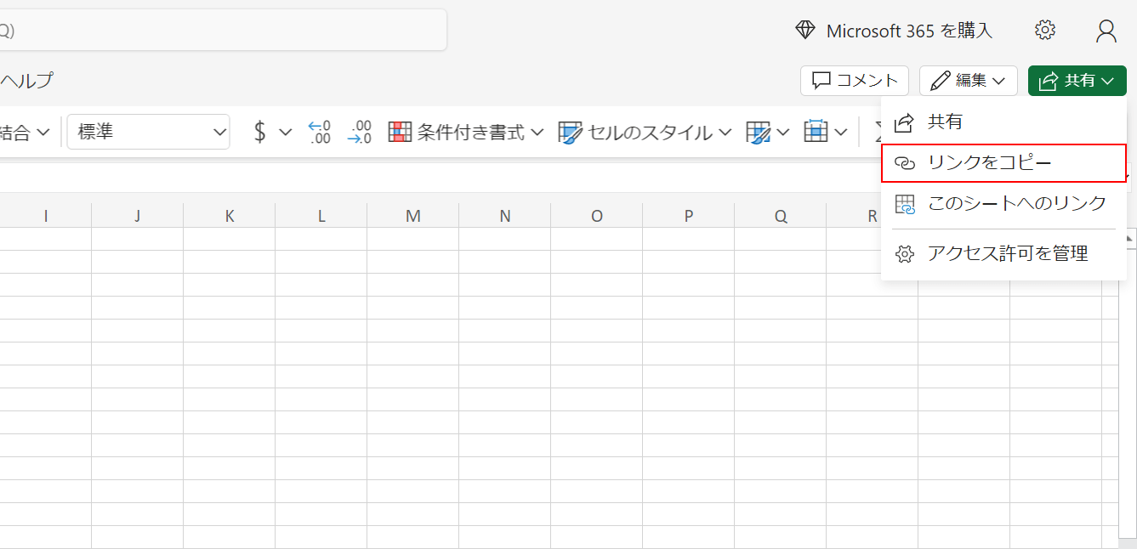Open the currency format dropdown arrow
1137x549 pixels.
(x=286, y=132)
